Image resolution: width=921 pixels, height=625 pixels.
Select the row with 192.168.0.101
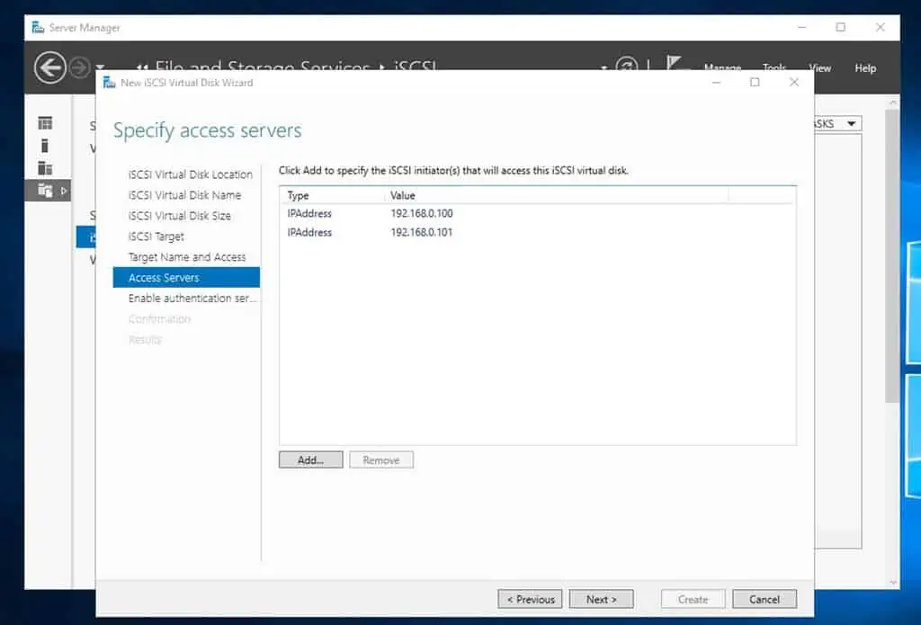click(x=538, y=232)
